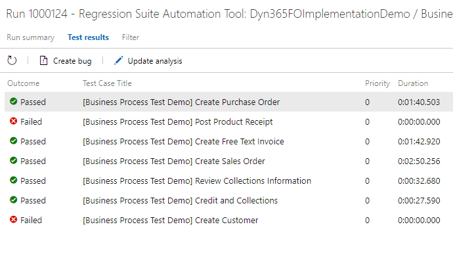This screenshot has height=254, width=453.
Task: Click red failed icon for Post Product Receipt
Action: coord(13,121)
